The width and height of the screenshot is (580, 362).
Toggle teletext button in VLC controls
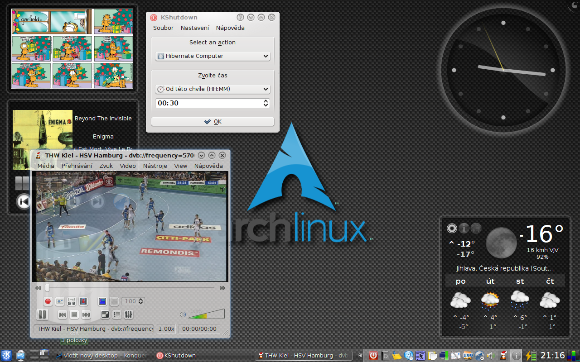click(x=102, y=301)
